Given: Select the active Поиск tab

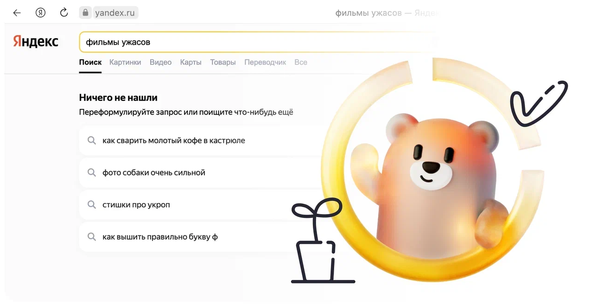Looking at the screenshot, I should [x=90, y=62].
